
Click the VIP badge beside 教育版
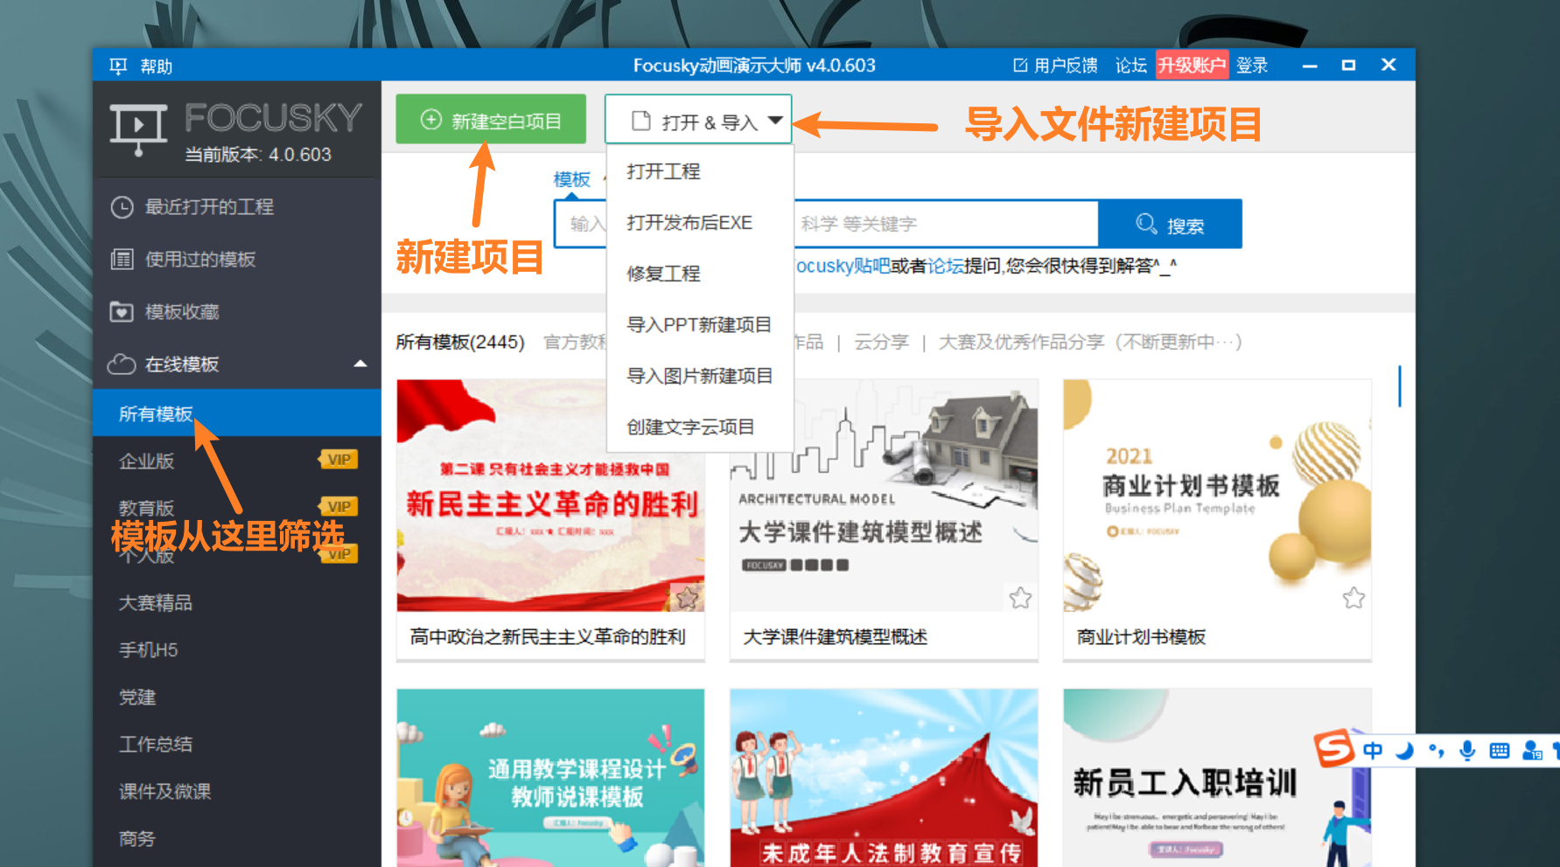click(339, 507)
